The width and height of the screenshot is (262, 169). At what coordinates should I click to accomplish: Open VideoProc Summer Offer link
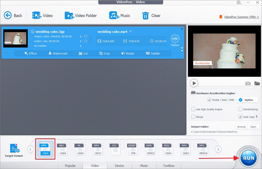point(242,17)
